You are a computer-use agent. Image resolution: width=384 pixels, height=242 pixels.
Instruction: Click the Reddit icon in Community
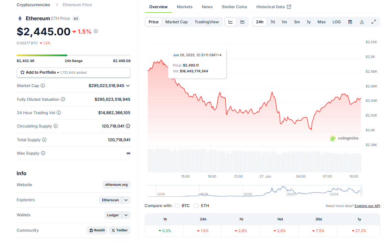pyautogui.click(x=91, y=230)
